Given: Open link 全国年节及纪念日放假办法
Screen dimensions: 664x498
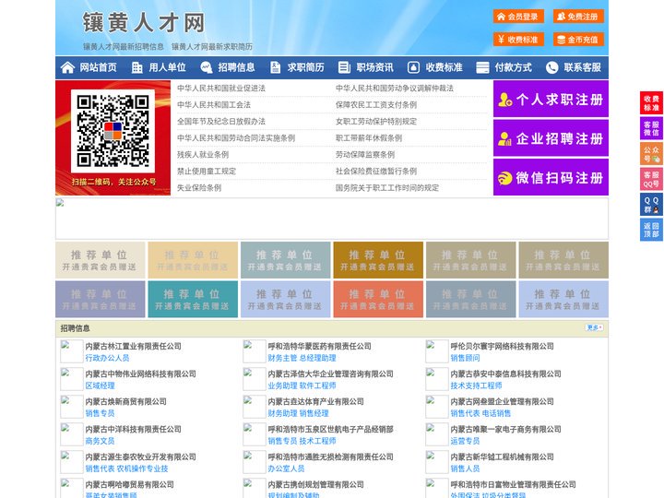Looking at the screenshot, I should click(221, 121).
